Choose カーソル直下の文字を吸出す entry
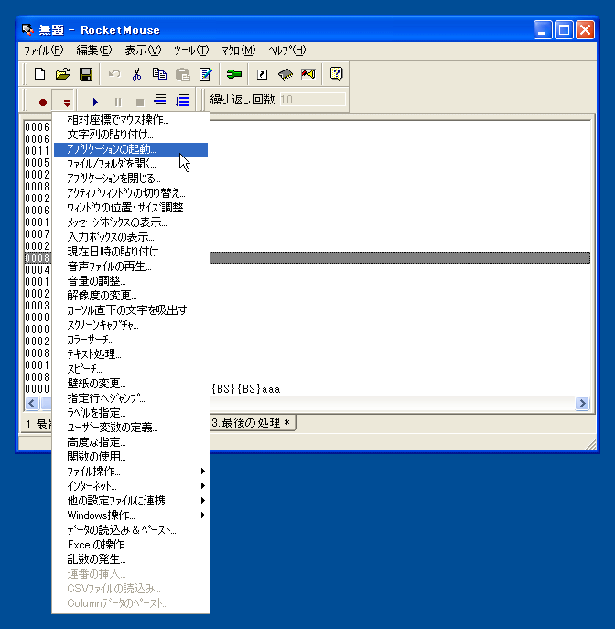Image resolution: width=615 pixels, height=629 pixels. coord(131,310)
